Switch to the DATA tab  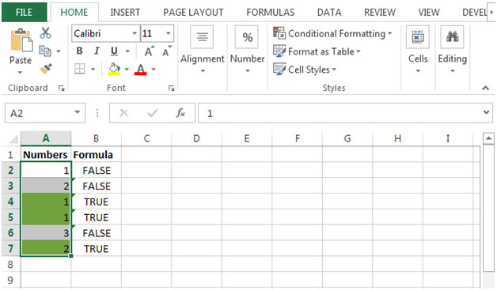click(x=329, y=13)
